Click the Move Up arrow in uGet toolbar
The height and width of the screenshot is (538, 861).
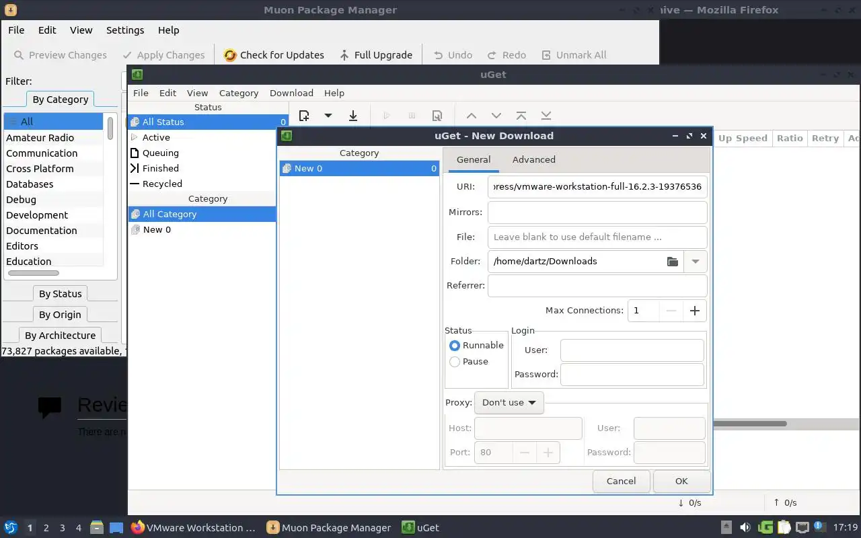pos(472,116)
